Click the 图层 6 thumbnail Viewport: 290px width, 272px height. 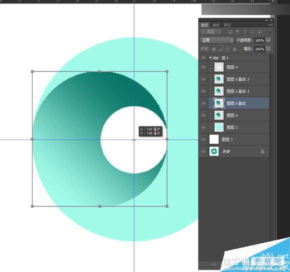point(219,115)
